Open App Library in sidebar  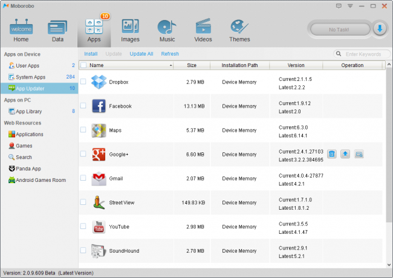coord(39,111)
